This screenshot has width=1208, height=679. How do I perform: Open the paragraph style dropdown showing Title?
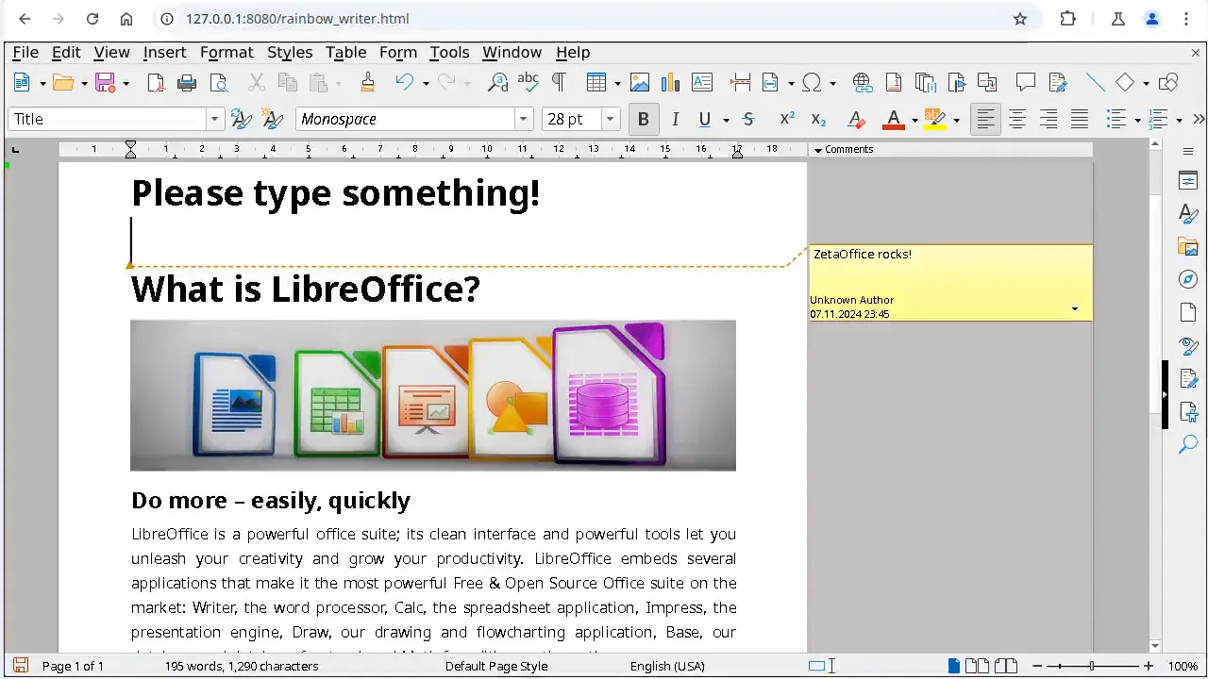[214, 119]
